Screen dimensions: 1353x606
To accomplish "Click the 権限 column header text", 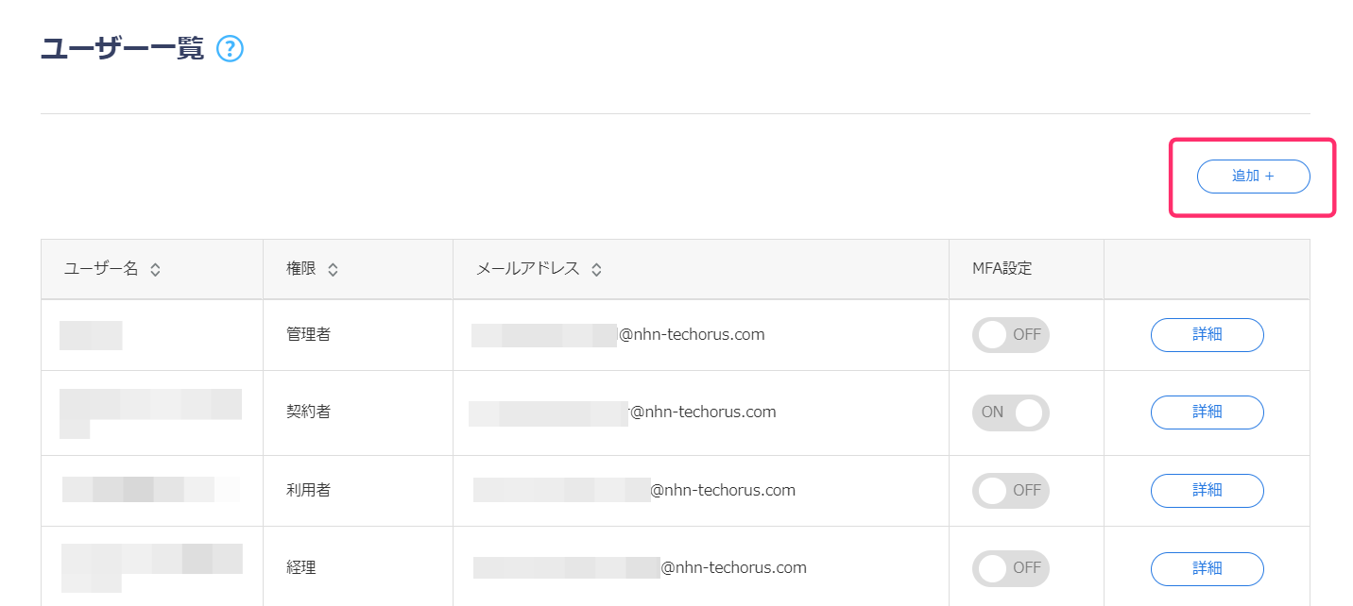I will click(301, 269).
